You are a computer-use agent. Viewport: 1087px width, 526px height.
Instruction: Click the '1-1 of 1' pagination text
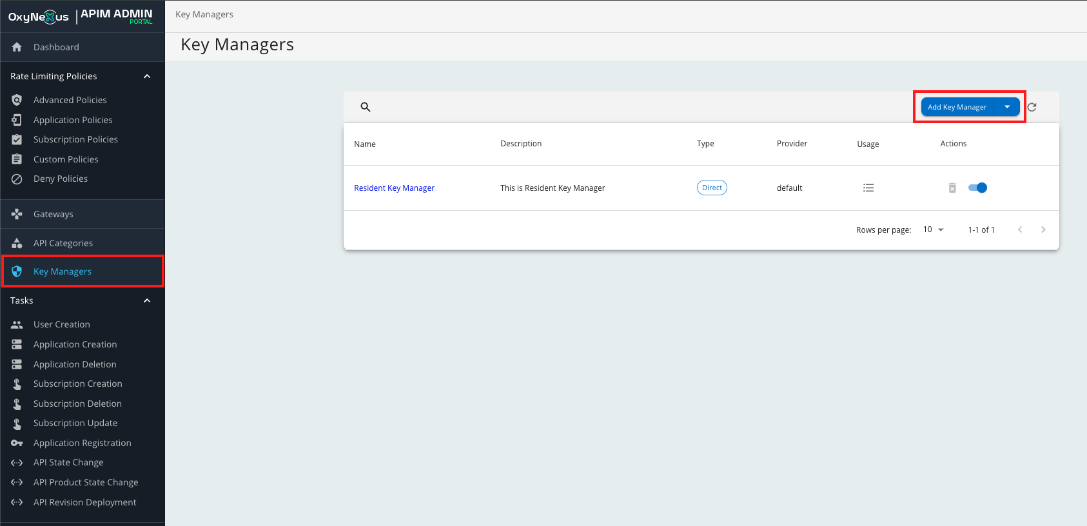point(981,229)
